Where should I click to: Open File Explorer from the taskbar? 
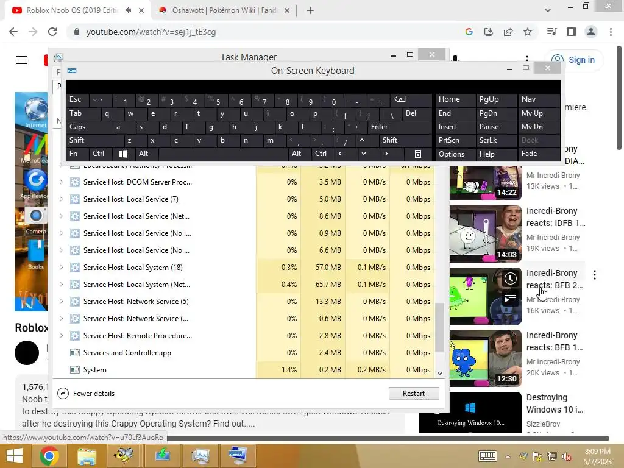[x=87, y=456]
